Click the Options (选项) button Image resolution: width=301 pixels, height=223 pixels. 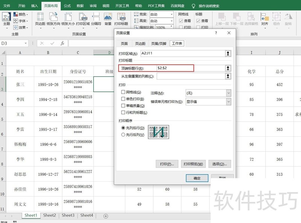point(219,164)
